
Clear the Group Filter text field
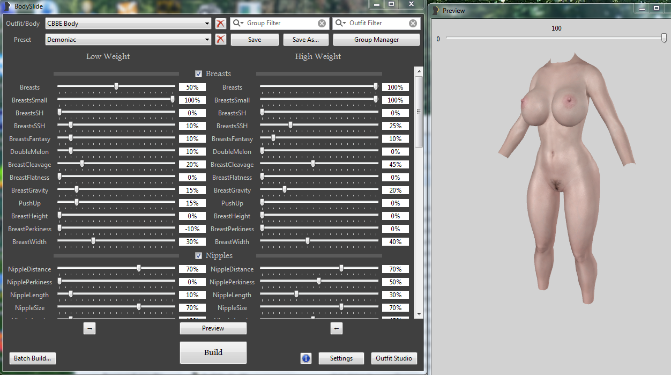tap(322, 24)
